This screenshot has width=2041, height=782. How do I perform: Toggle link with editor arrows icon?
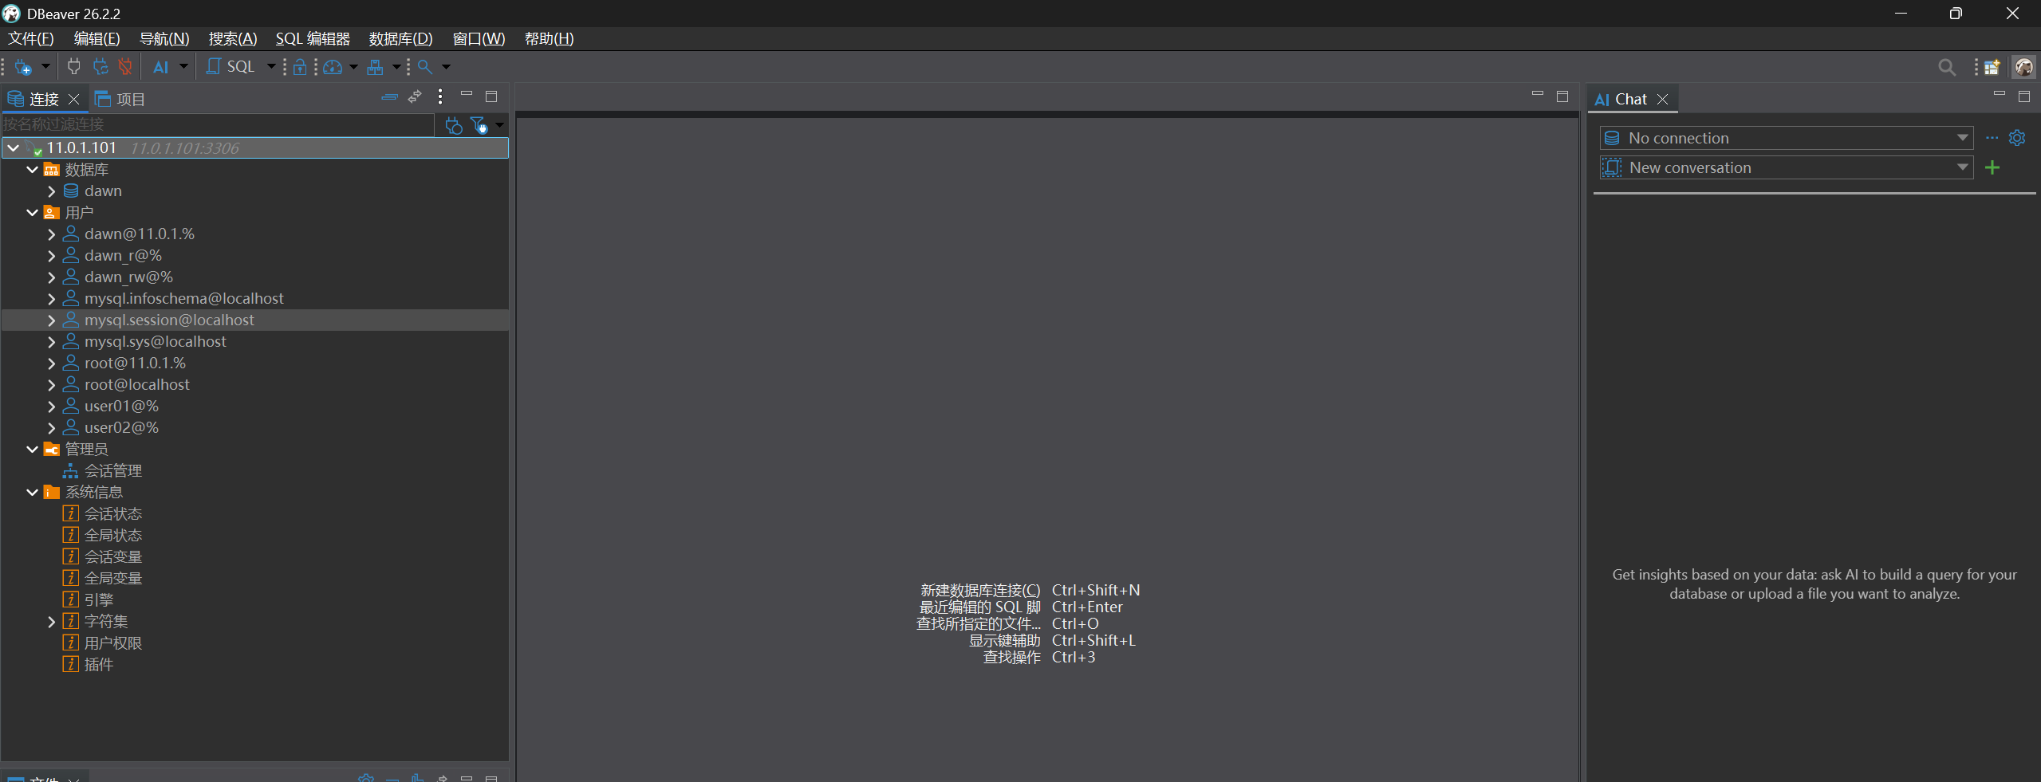point(415,97)
